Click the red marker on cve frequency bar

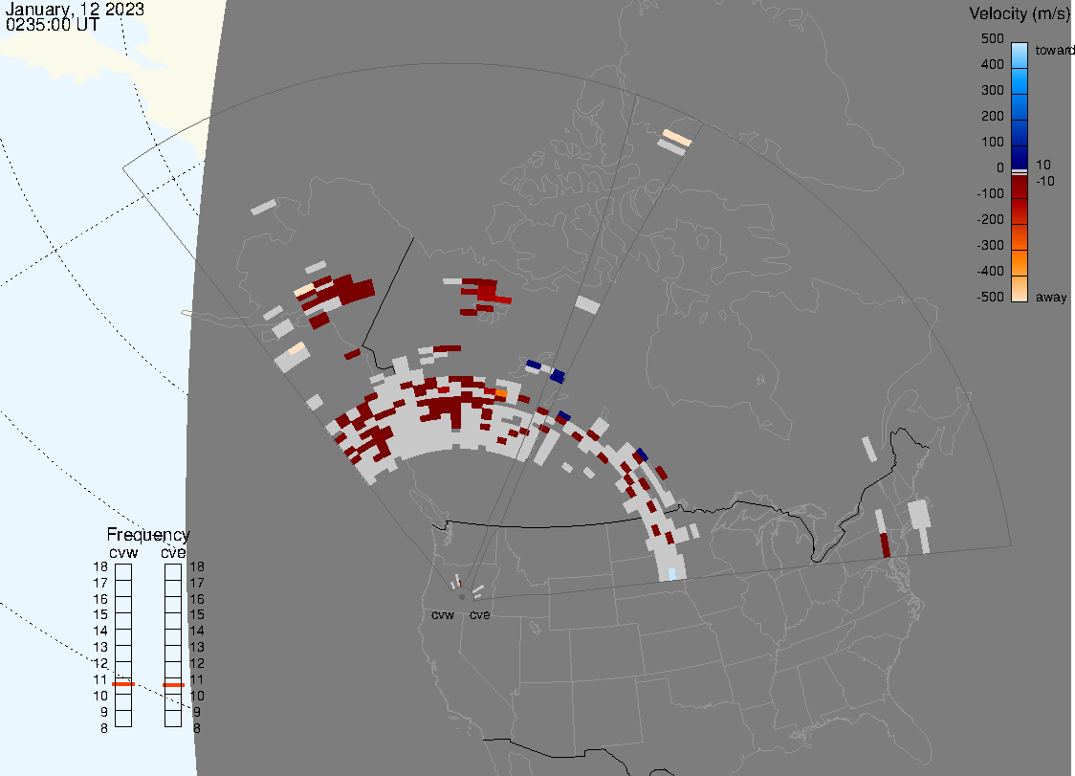[x=173, y=685]
